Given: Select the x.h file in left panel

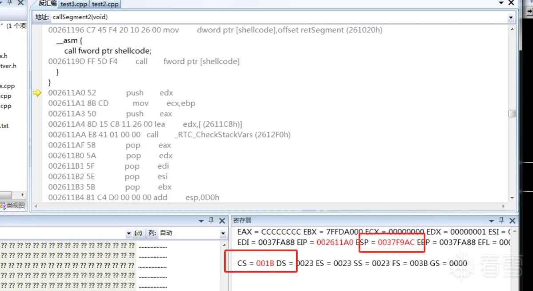Looking at the screenshot, I should point(4,56).
